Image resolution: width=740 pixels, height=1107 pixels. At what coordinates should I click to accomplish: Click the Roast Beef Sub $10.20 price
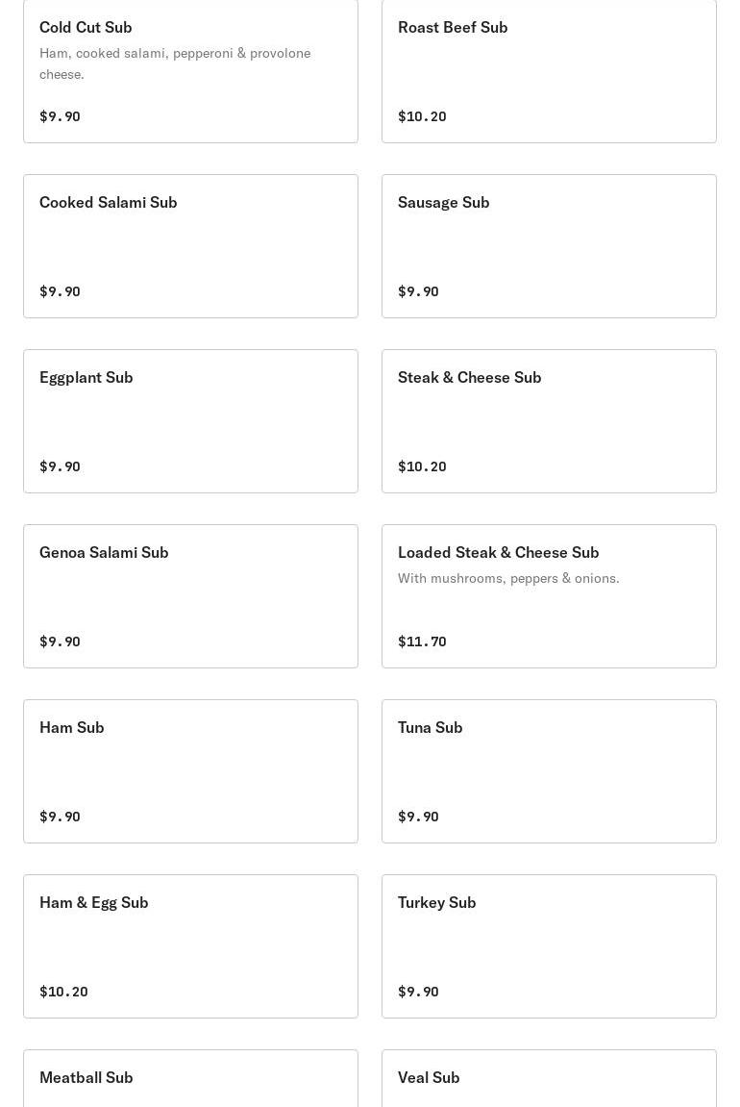[x=422, y=116]
